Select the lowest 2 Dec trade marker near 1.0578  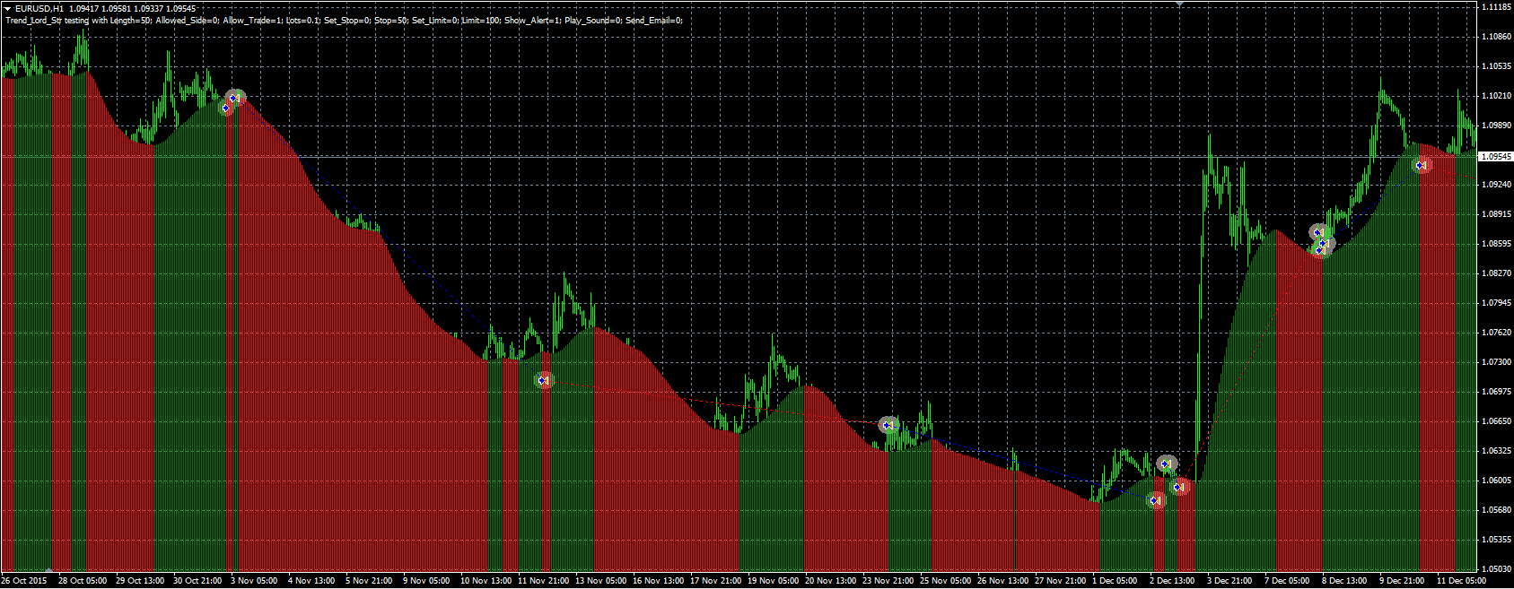(x=1156, y=500)
